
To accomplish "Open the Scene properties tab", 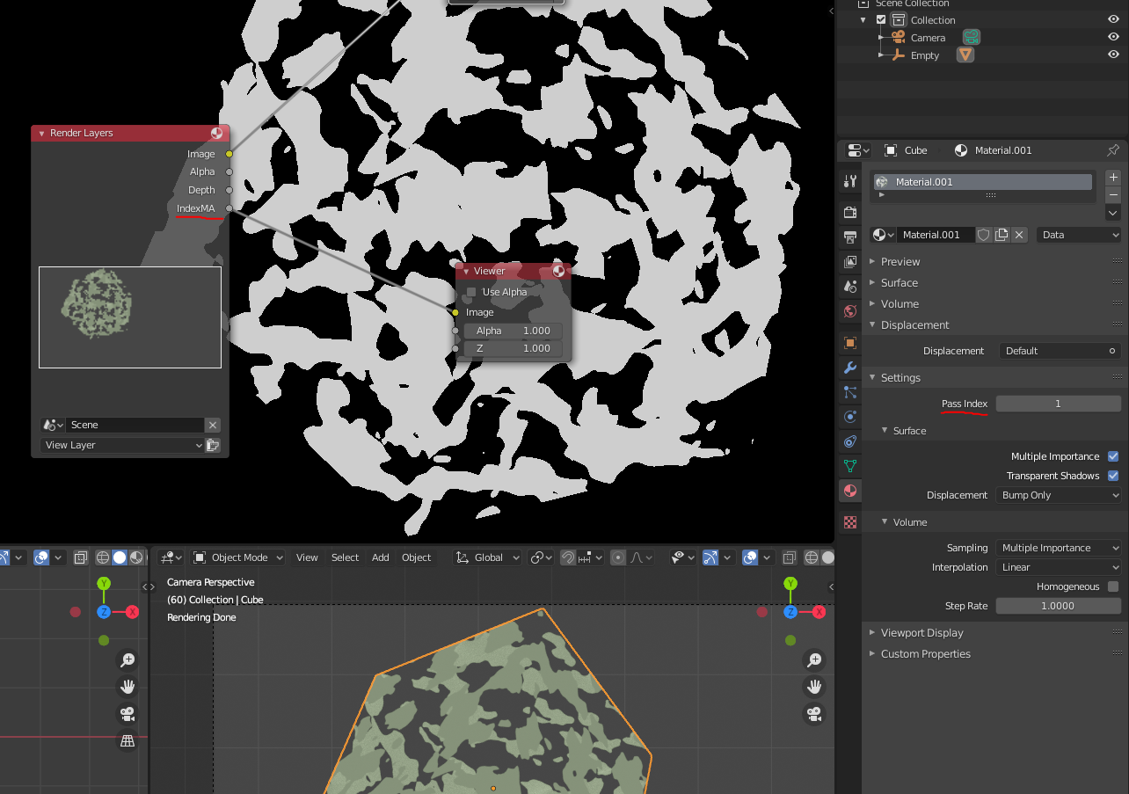I will coord(849,286).
